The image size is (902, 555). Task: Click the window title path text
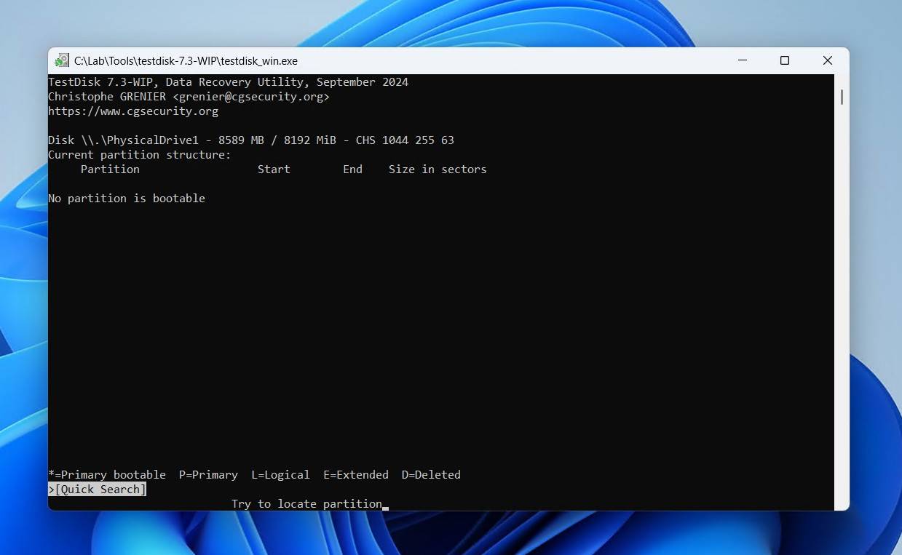tap(186, 61)
